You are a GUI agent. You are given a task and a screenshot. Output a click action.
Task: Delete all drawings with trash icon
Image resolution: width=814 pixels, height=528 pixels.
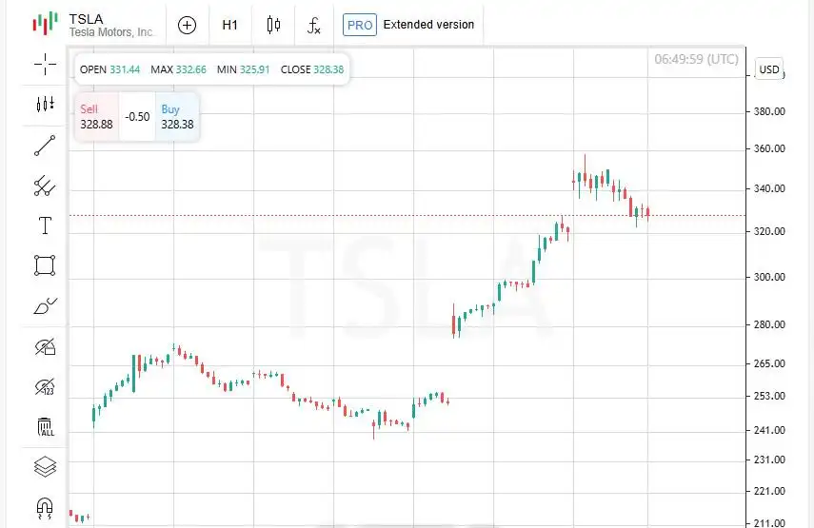[45, 427]
